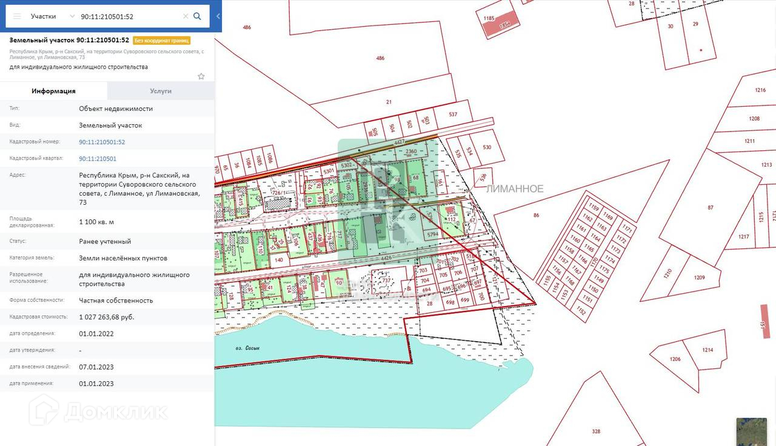This screenshot has height=446, width=776.
Task: Click parcel 1216 on the map
Action: (760, 90)
